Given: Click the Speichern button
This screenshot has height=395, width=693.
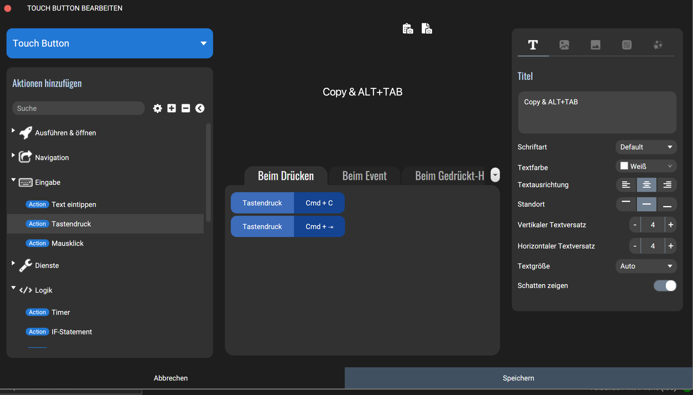Looking at the screenshot, I should pos(518,378).
